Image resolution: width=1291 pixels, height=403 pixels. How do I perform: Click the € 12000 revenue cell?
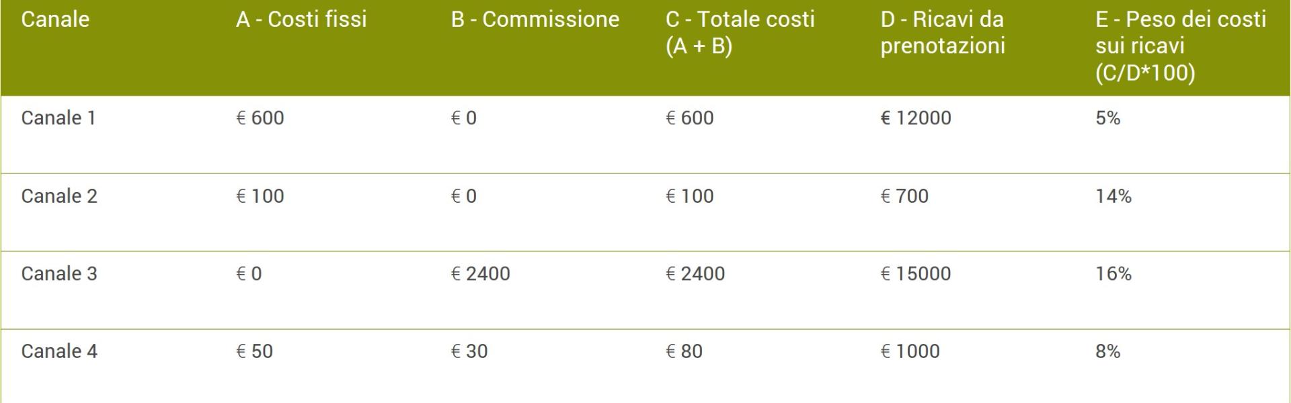click(916, 118)
